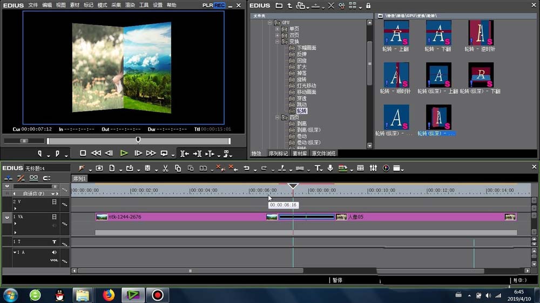Open the 渲染 menu in the menu bar

tap(130, 5)
